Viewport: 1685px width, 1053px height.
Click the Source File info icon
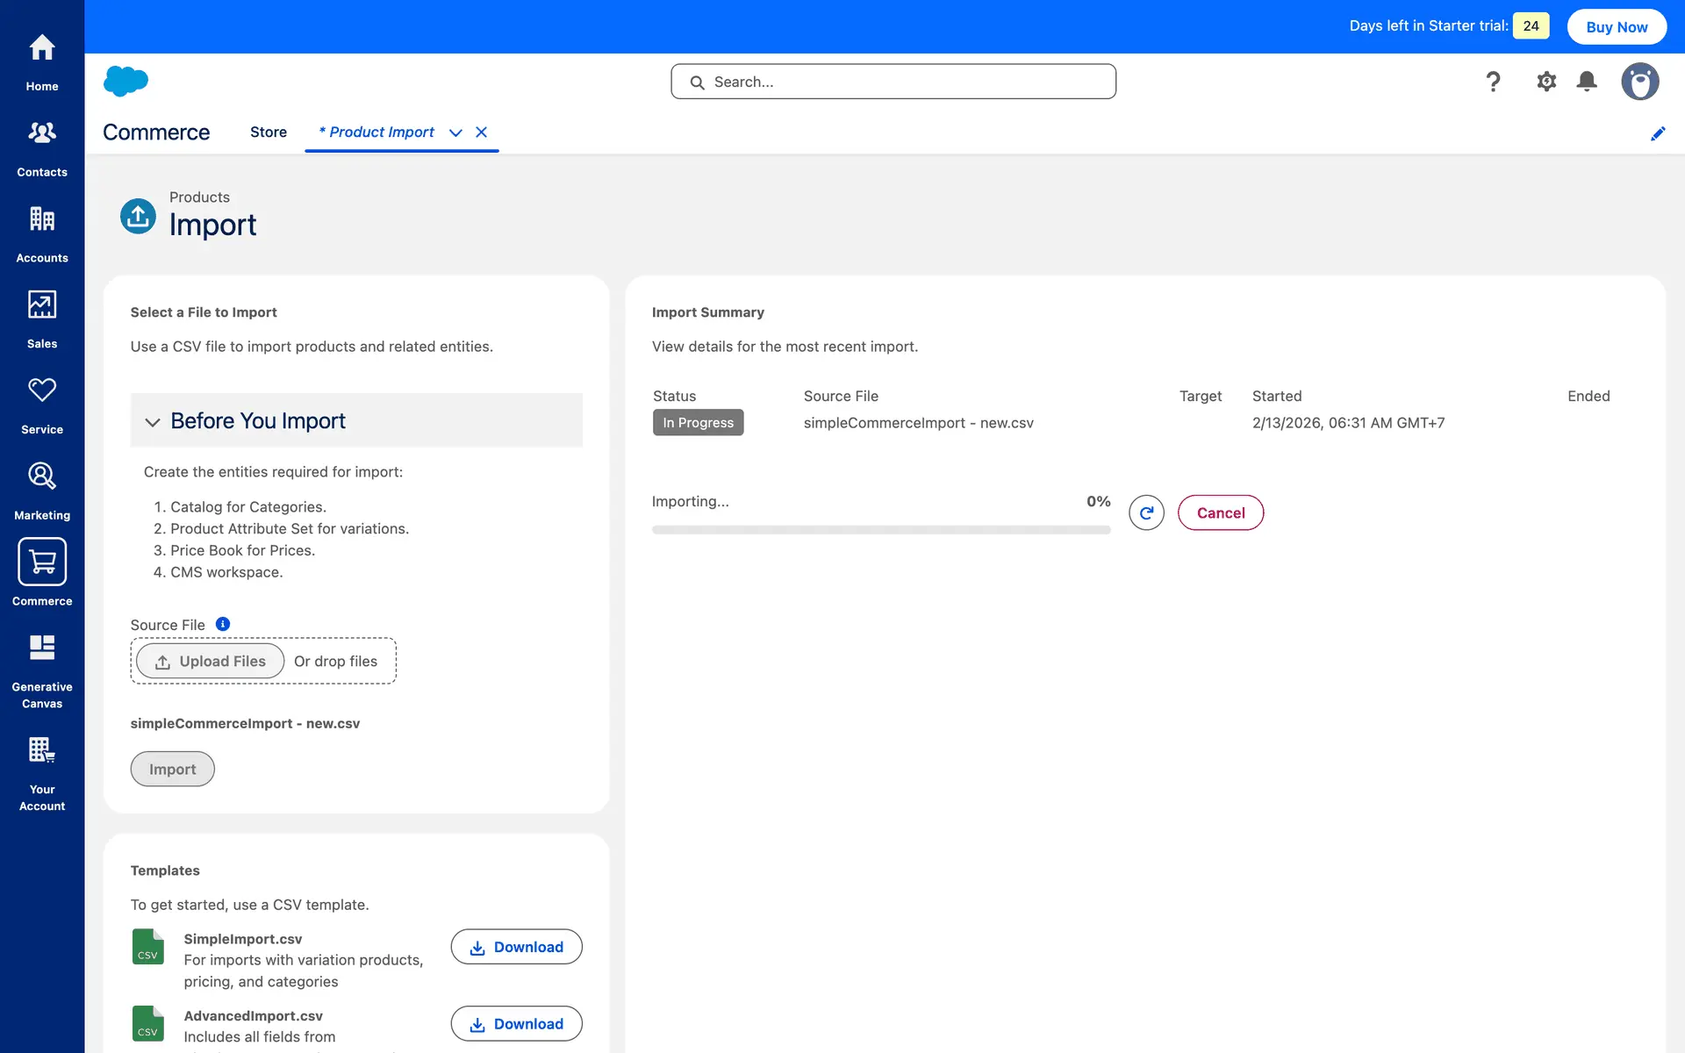point(223,624)
